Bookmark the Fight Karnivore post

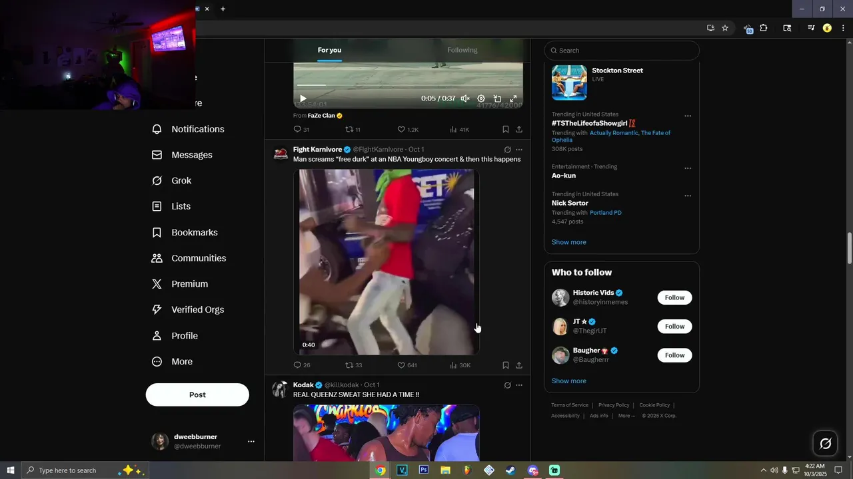[506, 365]
